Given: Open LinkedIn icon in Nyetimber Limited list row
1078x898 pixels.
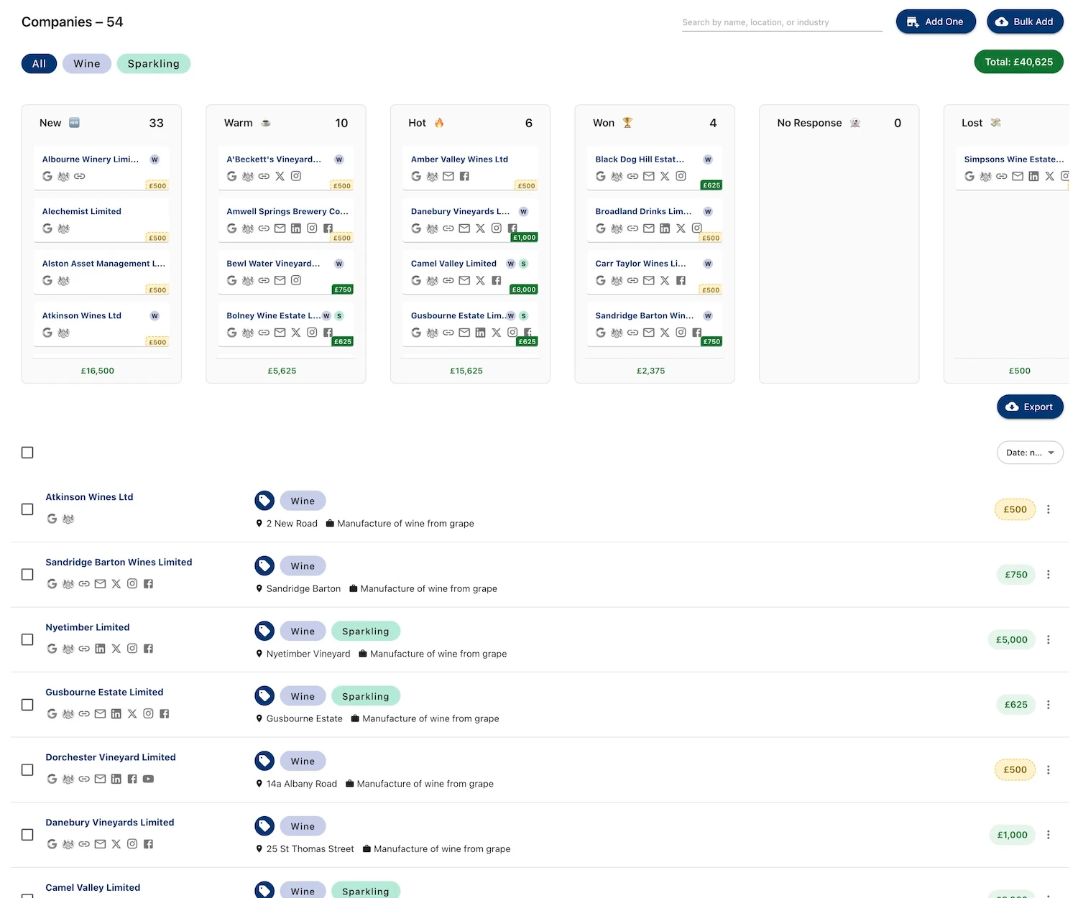Looking at the screenshot, I should pos(100,649).
